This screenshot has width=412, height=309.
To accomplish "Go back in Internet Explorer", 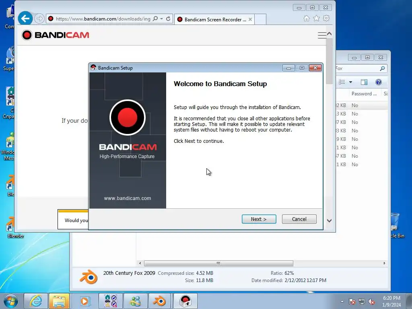I will click(x=25, y=19).
